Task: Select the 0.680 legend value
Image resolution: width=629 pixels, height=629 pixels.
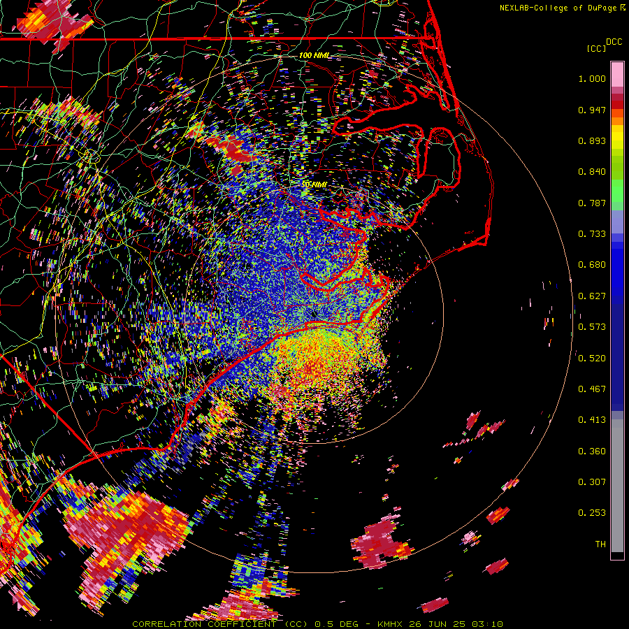Action: tap(592, 265)
